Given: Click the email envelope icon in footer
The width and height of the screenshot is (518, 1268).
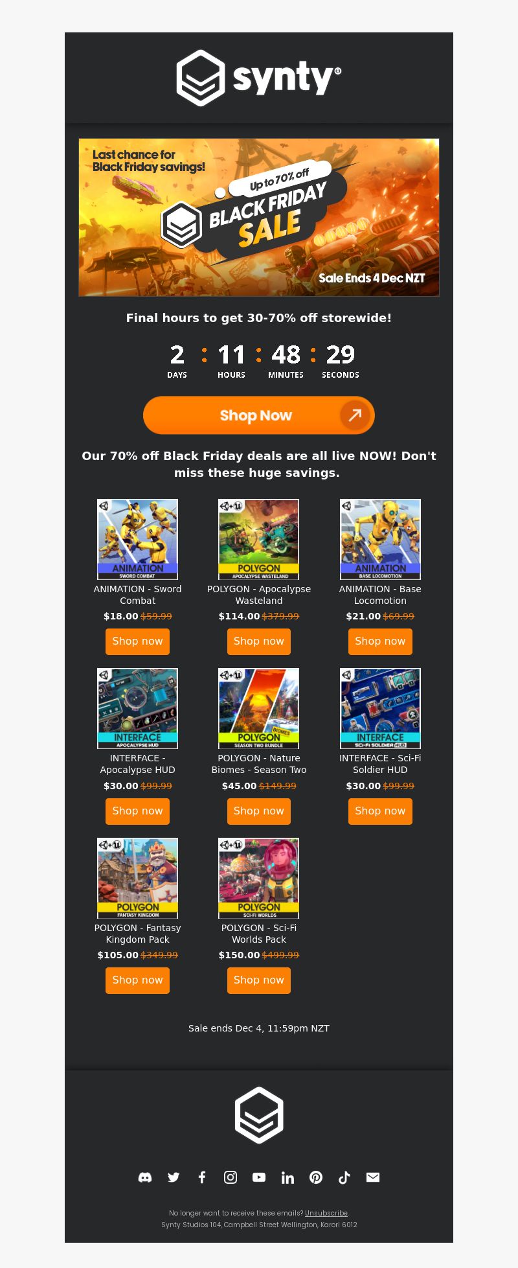Looking at the screenshot, I should coord(373,1177).
